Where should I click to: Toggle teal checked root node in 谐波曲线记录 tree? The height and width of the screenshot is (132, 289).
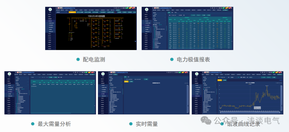[x=204, y=89]
